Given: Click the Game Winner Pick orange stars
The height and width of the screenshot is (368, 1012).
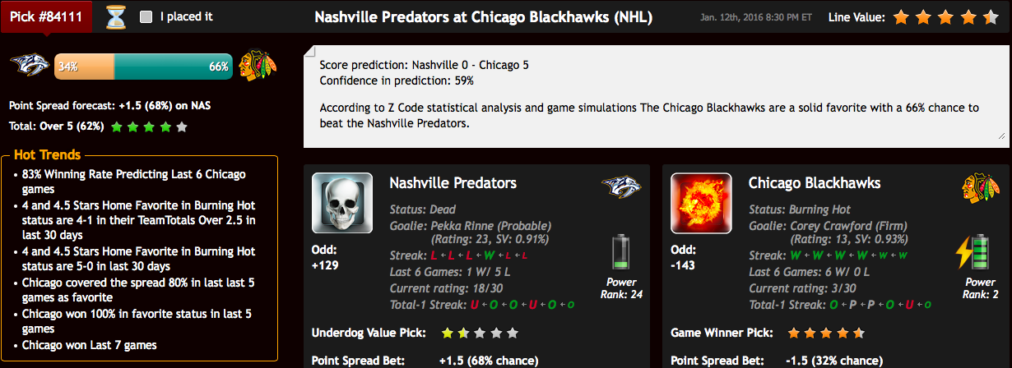Looking at the screenshot, I should (826, 333).
